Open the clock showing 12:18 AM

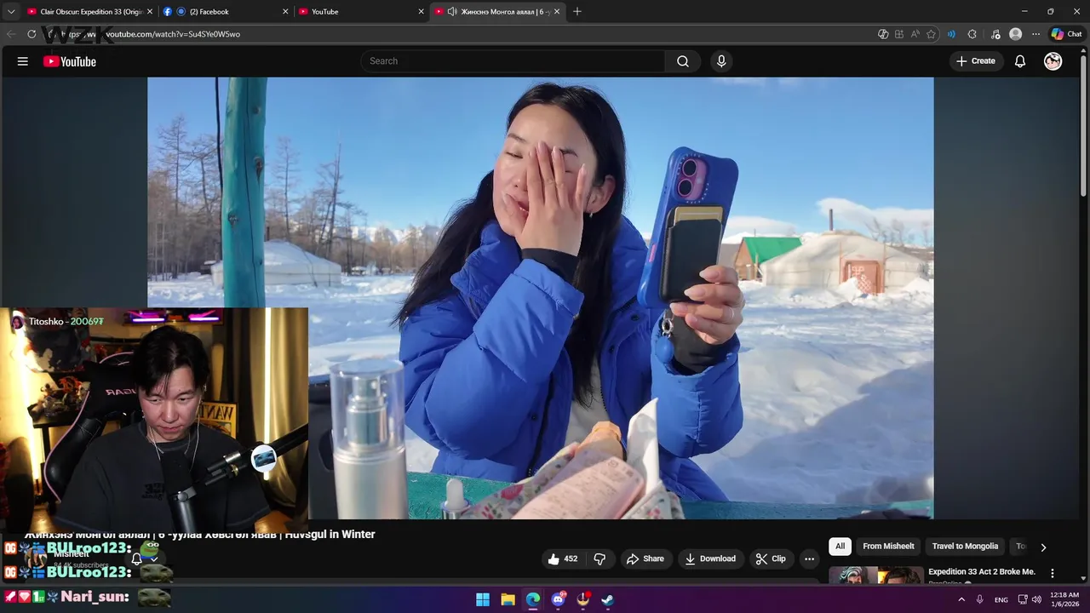1064,599
